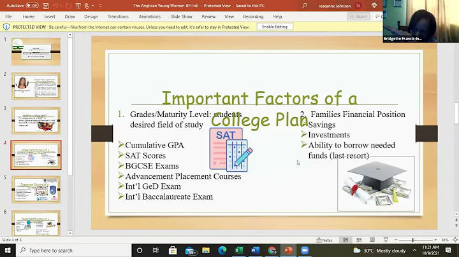
Task: Open the Recording tab
Action: tap(253, 17)
